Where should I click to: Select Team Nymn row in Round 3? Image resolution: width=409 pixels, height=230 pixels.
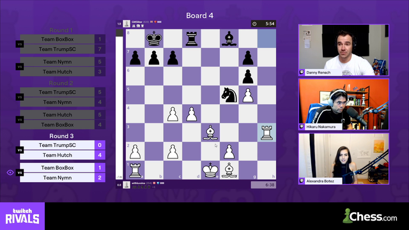click(x=63, y=178)
